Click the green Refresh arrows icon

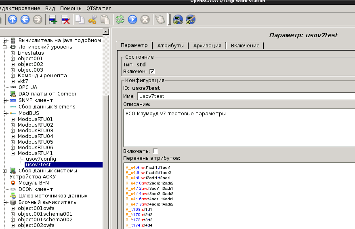(120, 19)
